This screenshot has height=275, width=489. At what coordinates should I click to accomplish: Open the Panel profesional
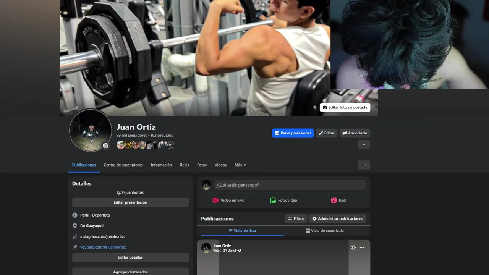293,133
